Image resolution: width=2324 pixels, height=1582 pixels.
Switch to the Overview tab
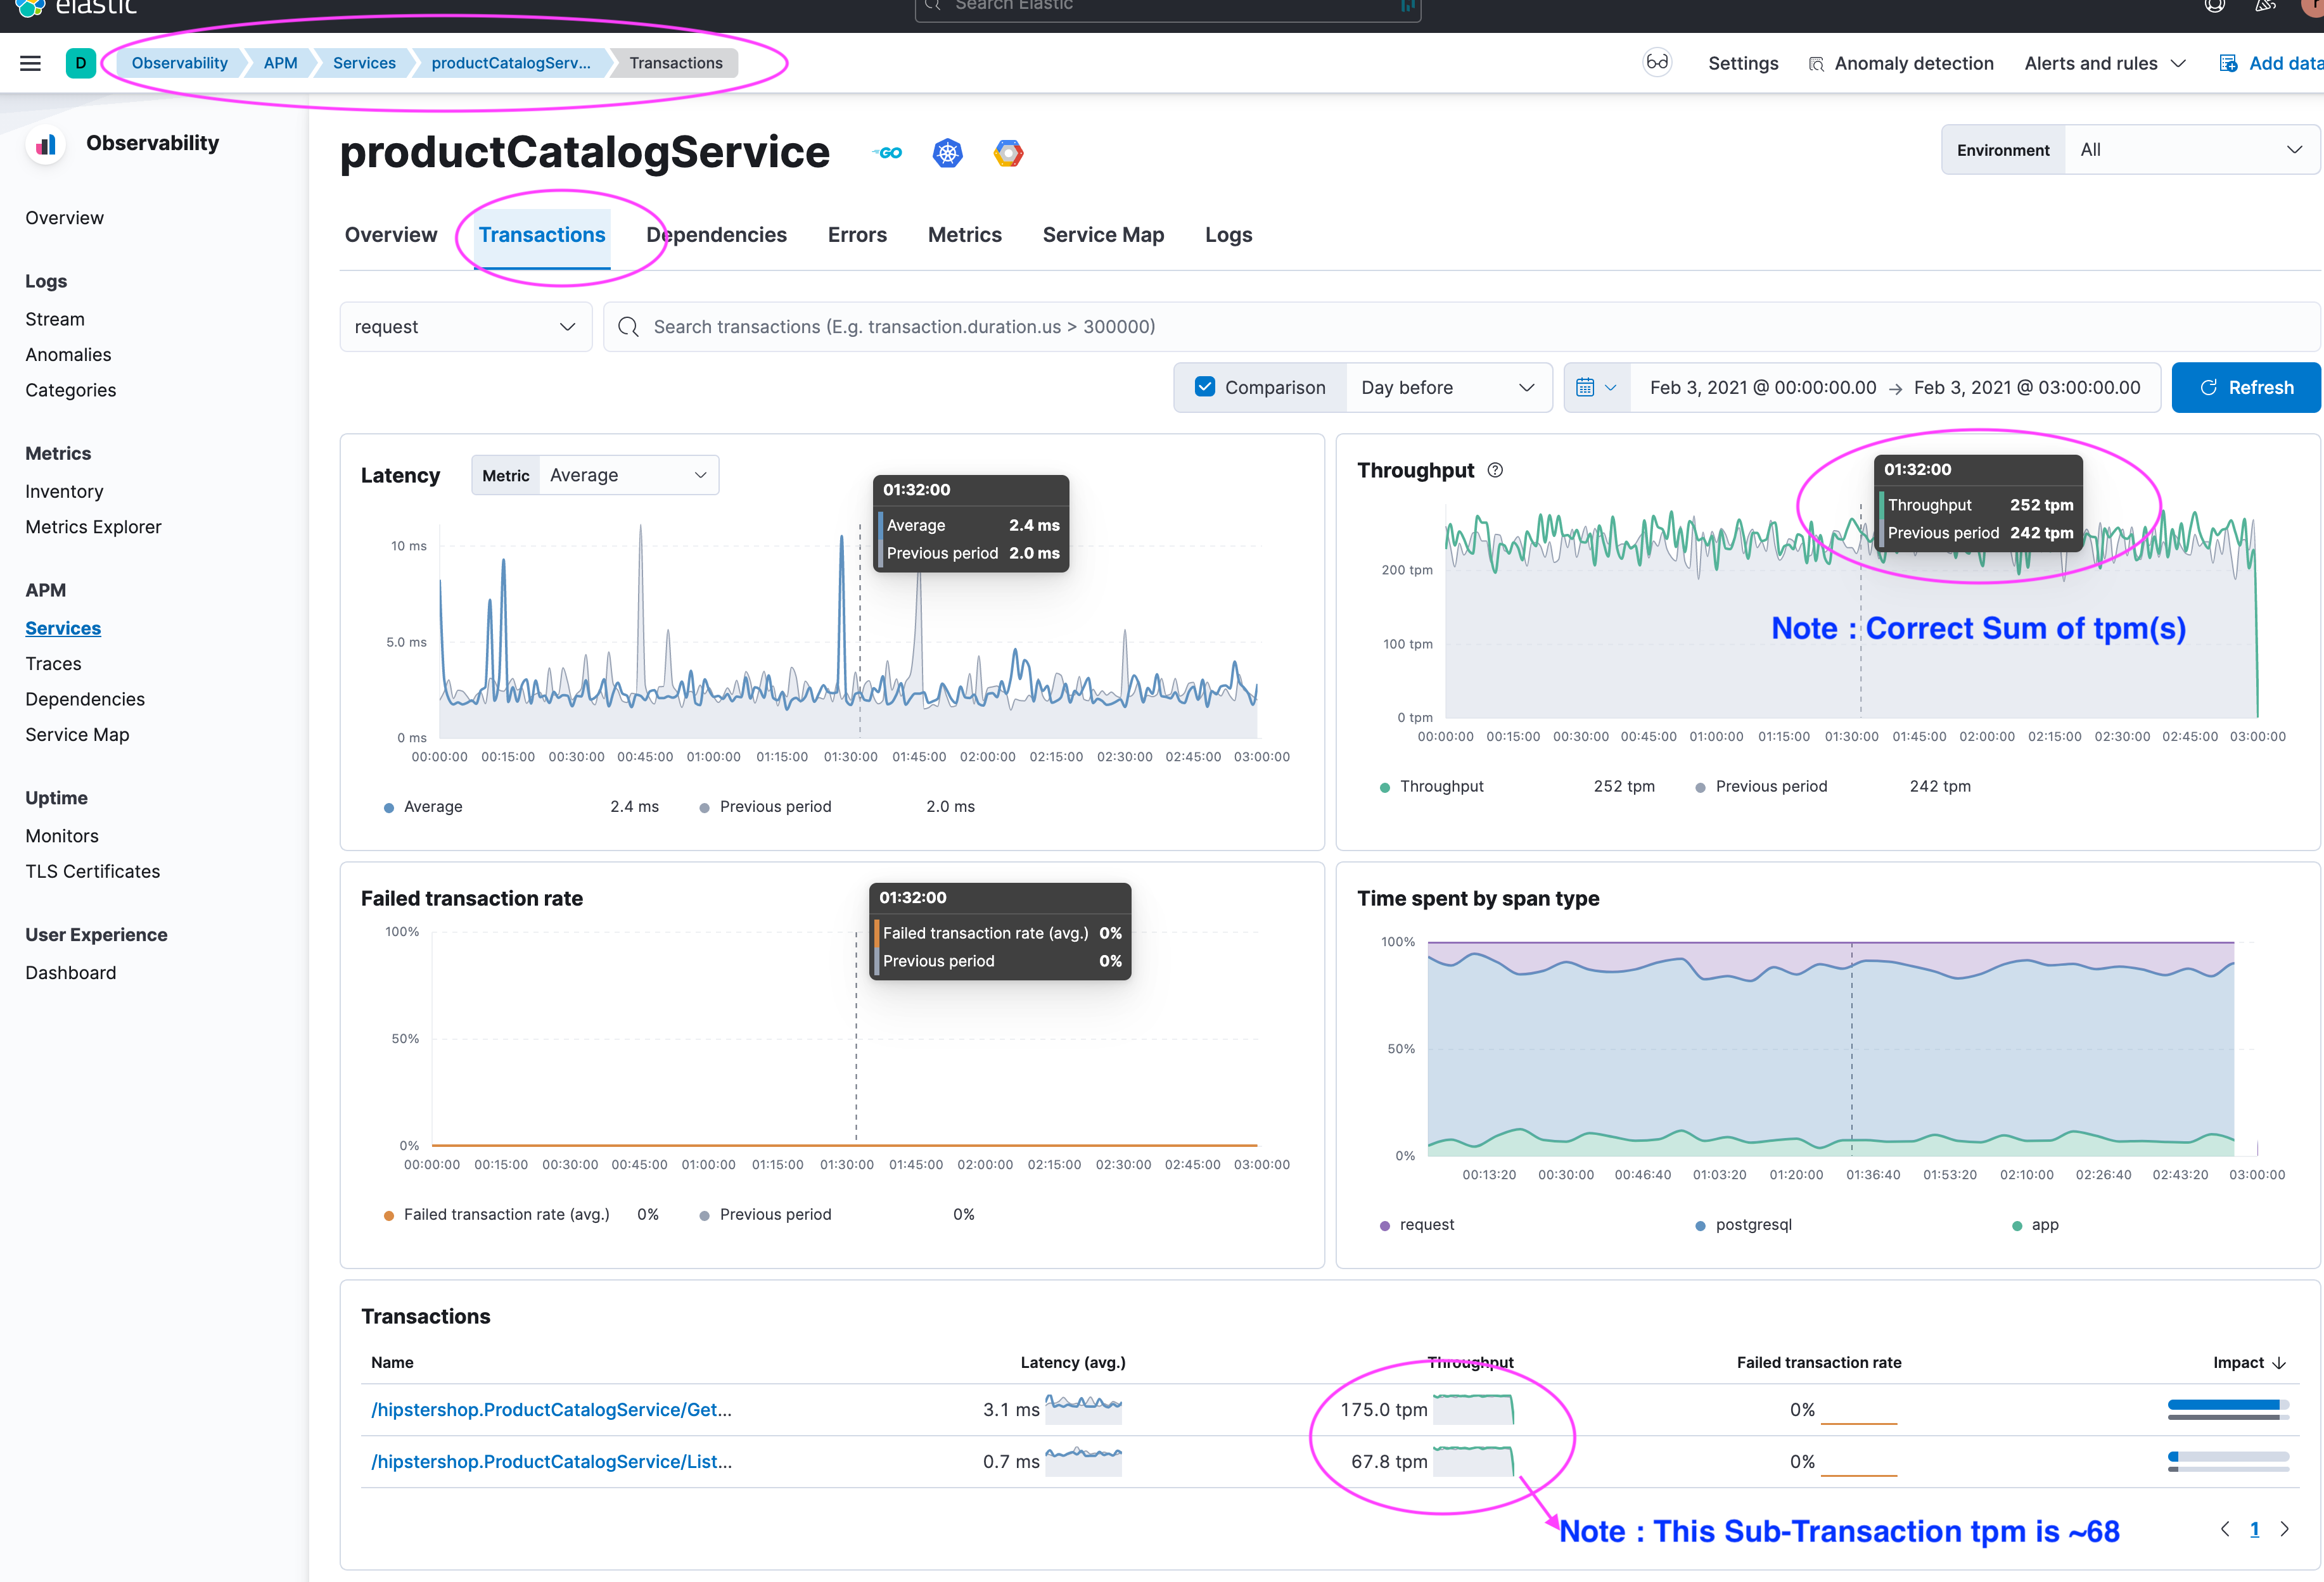(x=391, y=235)
